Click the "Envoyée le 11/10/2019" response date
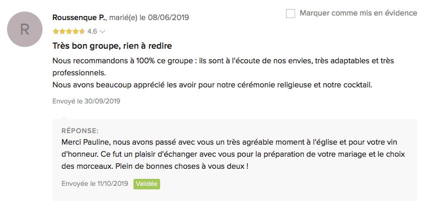 [95, 184]
